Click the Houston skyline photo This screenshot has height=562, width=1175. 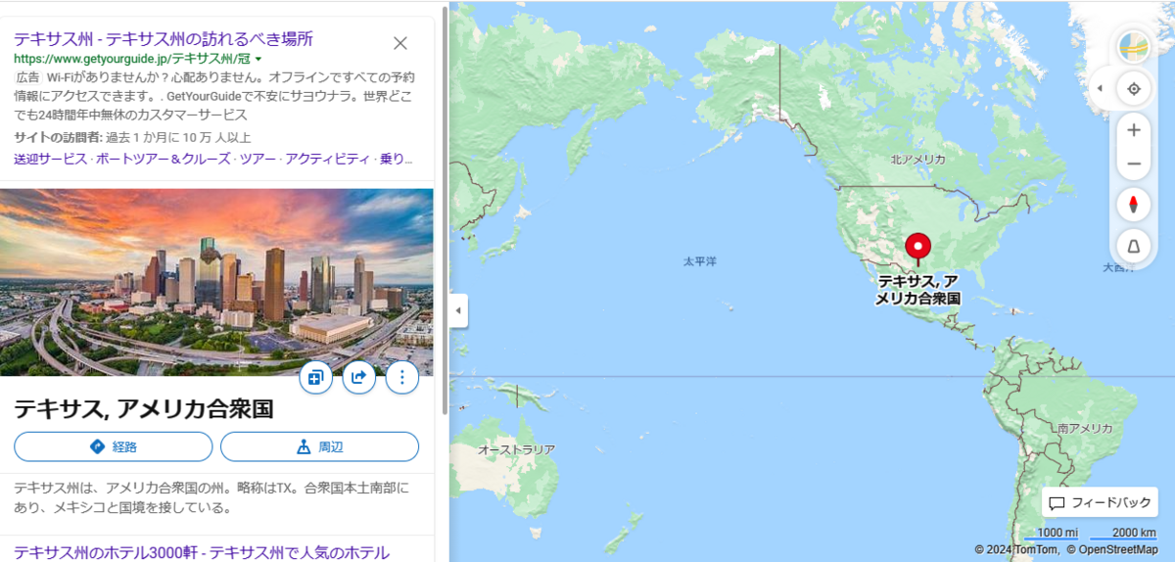pyautogui.click(x=216, y=282)
